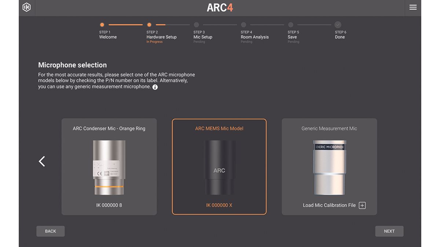Click the BACK button

(51, 231)
